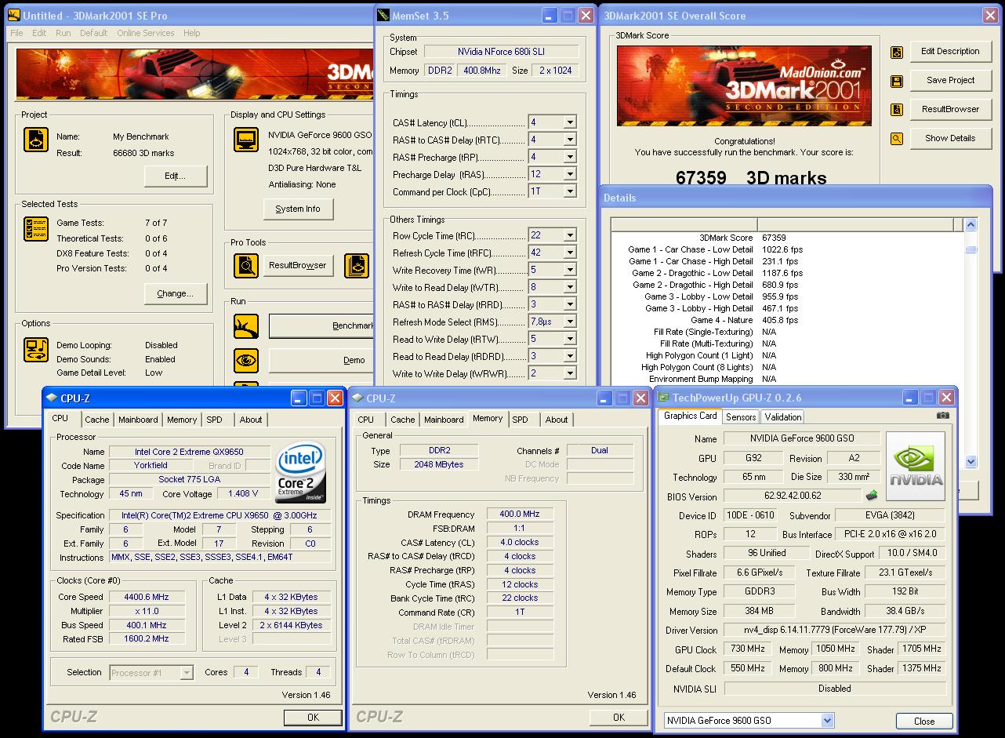Open the Refresh Mode Select (RMS) dropdown

click(570, 322)
